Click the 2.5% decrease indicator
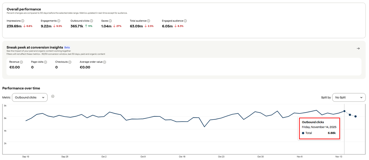 tap(149, 26)
